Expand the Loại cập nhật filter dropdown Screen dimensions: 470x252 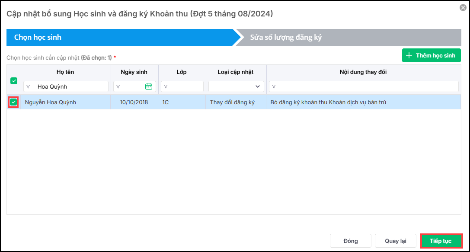(258, 86)
